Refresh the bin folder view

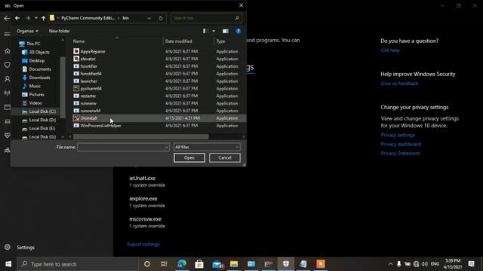point(161,18)
